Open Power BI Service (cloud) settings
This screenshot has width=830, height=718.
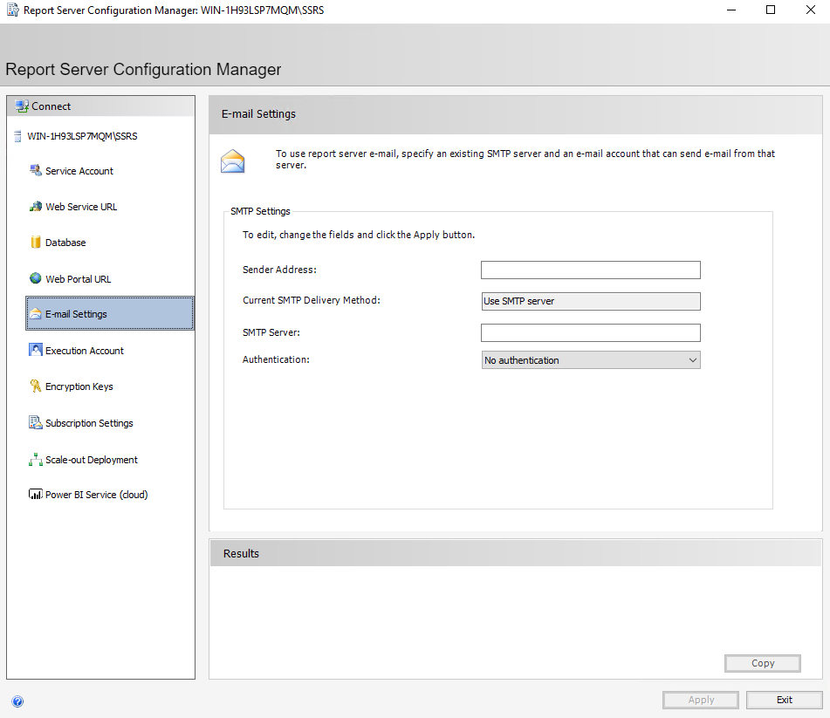coord(35,494)
